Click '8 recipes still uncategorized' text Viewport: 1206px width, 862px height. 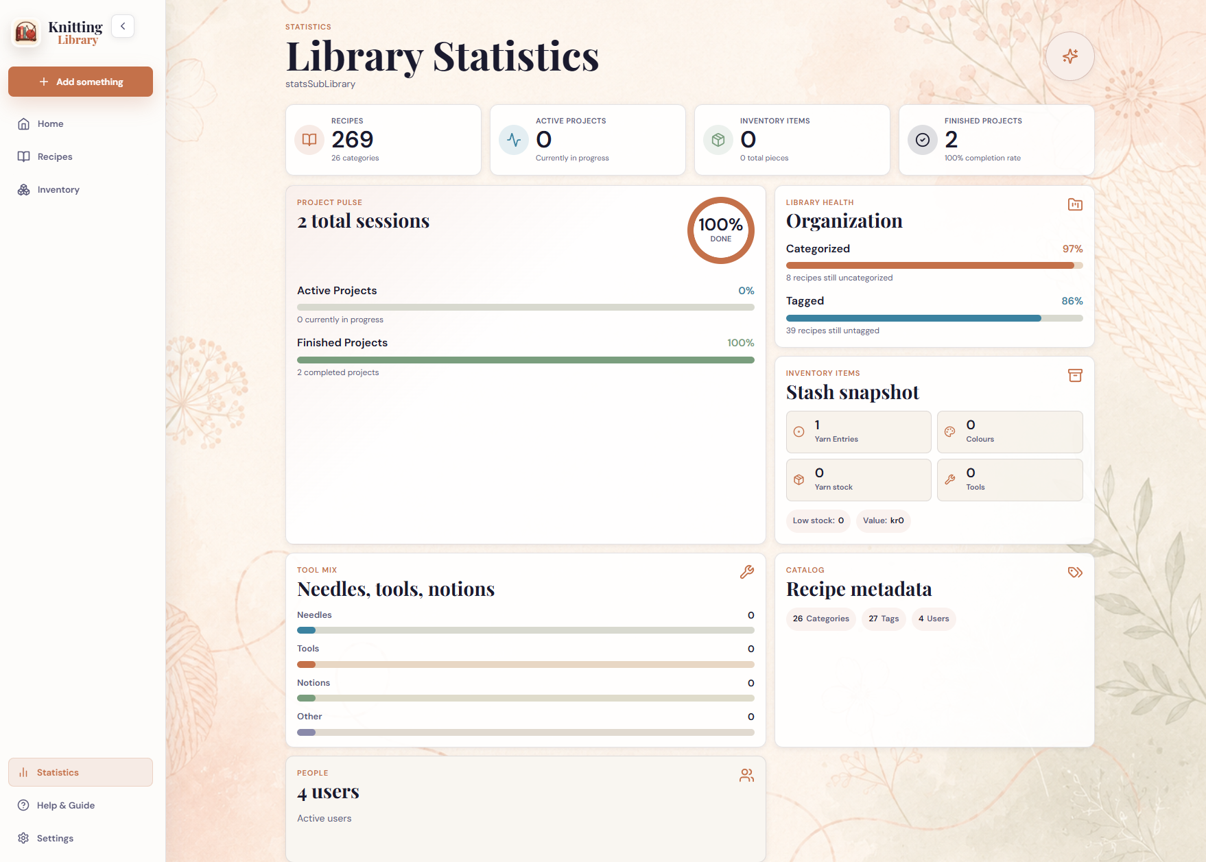pos(839,278)
